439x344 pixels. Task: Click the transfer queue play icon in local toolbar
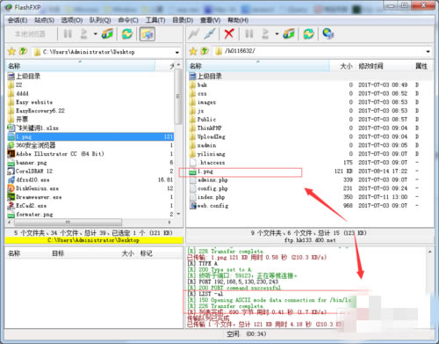pos(84,33)
